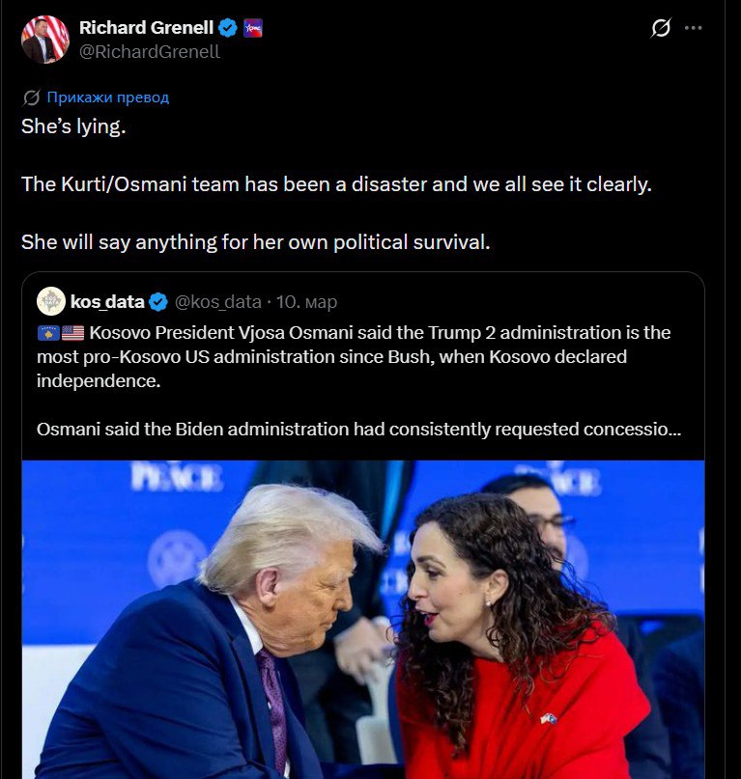This screenshot has width=741, height=779.
Task: Click the Kosovo flag emoji in quoted post
Action: pos(48,333)
